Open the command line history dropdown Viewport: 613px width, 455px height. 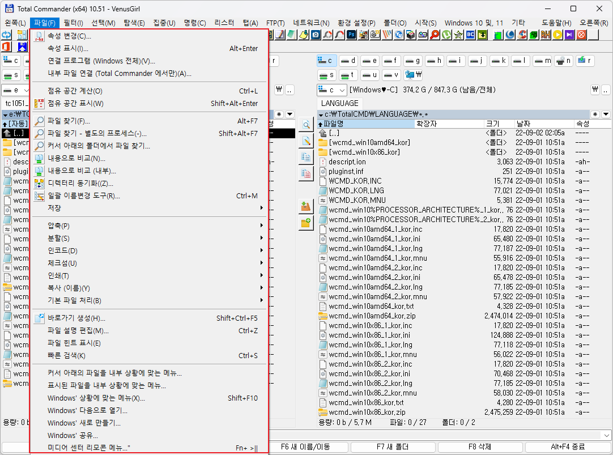pos(606,435)
